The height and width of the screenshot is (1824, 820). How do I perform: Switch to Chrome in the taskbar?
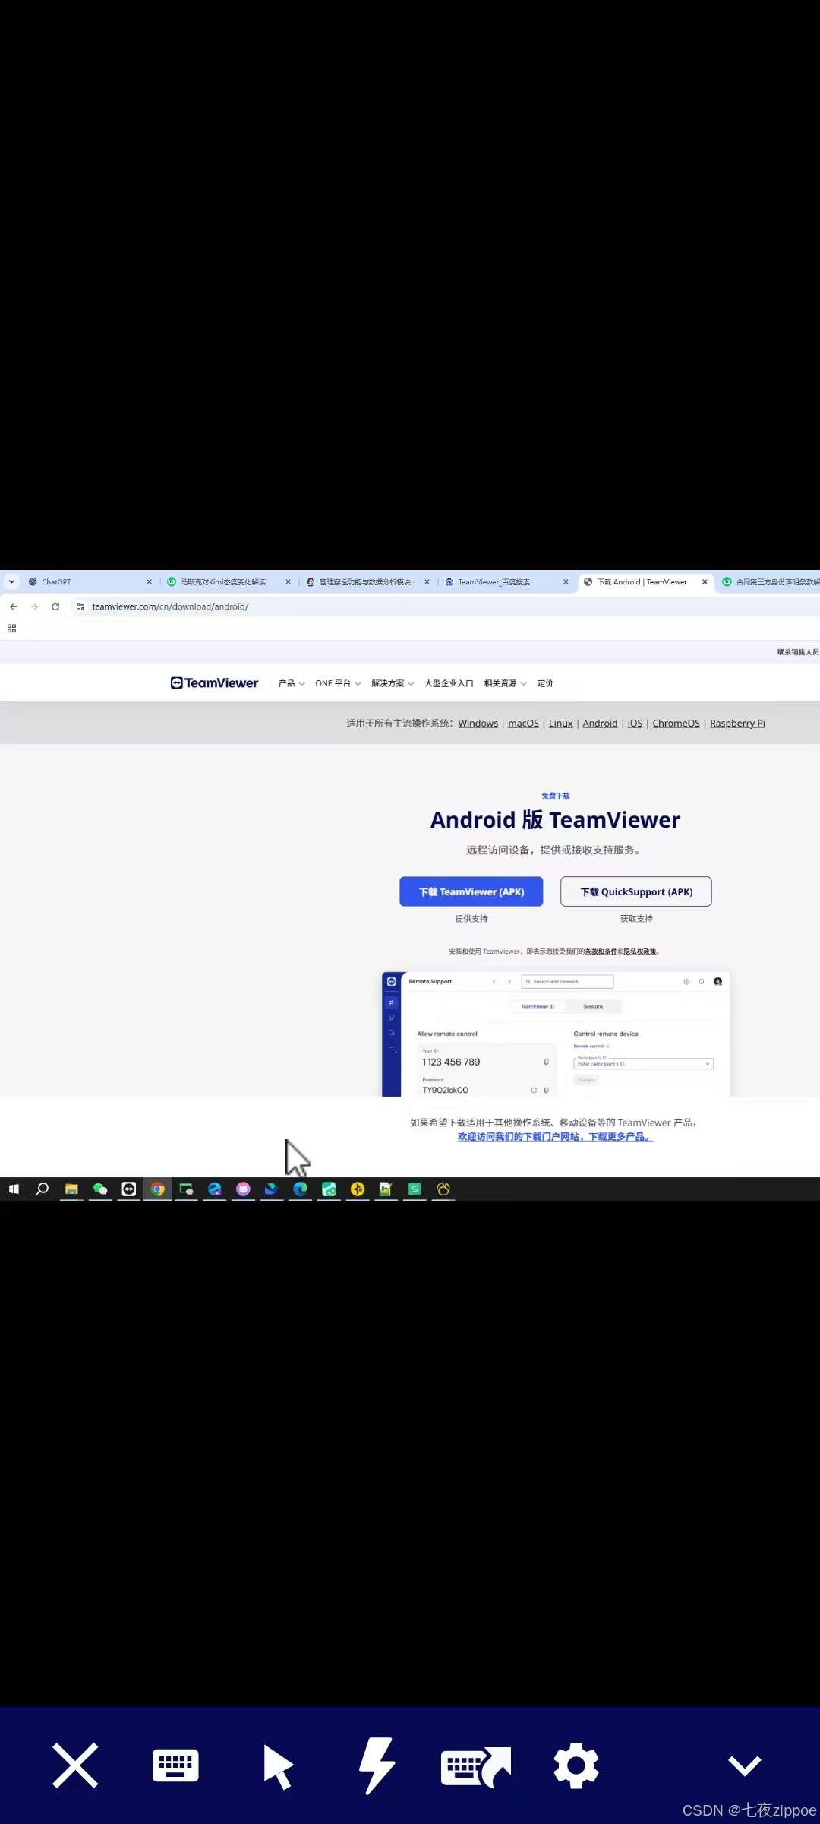158,1189
